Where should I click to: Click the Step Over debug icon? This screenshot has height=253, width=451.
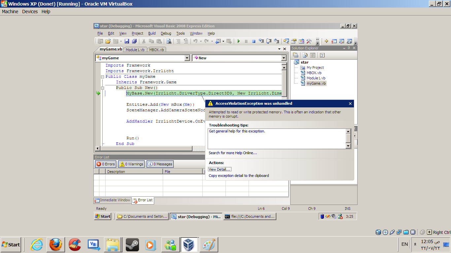tap(269, 41)
